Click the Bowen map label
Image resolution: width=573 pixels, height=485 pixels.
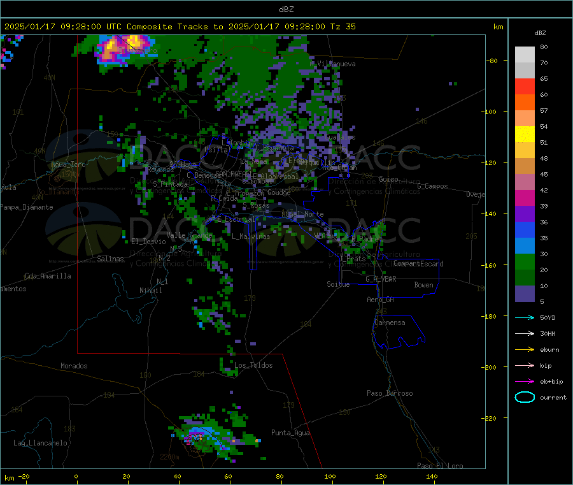423,285
